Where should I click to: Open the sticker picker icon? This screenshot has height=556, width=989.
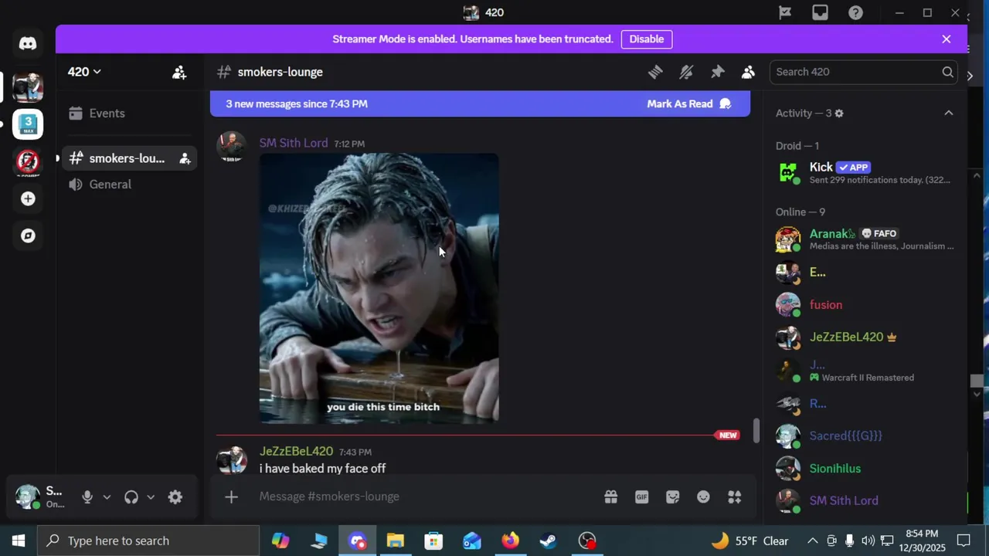(672, 497)
